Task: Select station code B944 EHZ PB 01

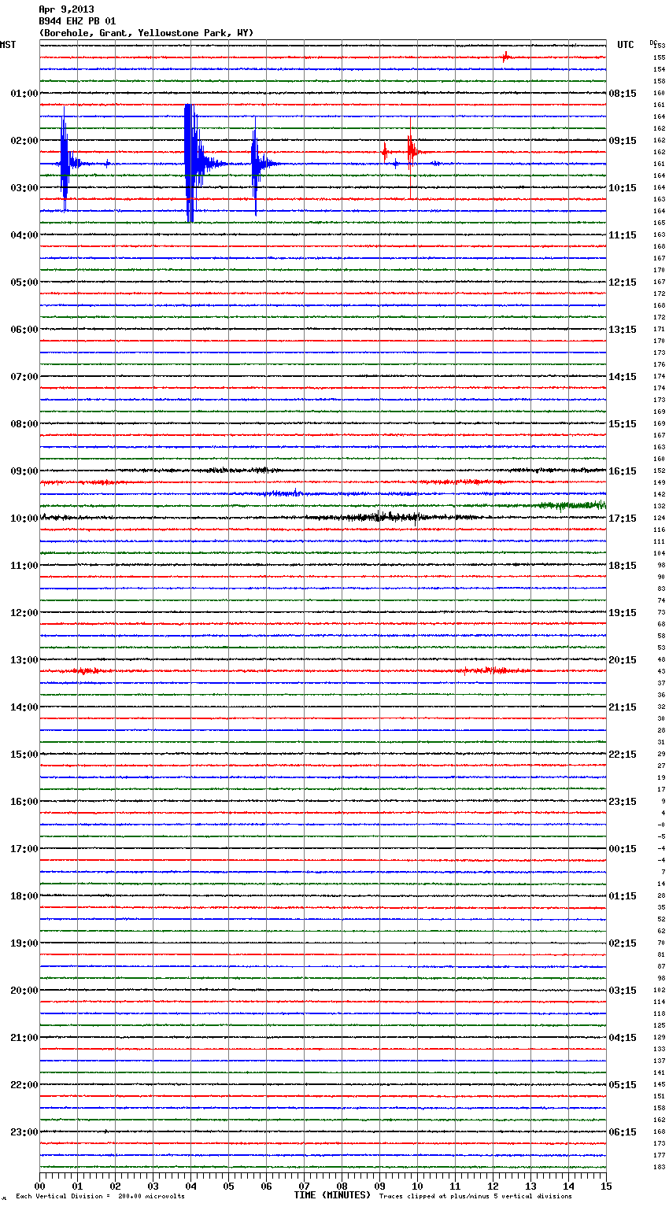Action: [77, 21]
